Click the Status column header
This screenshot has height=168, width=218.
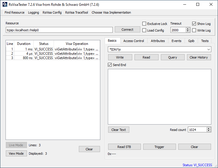44,44
